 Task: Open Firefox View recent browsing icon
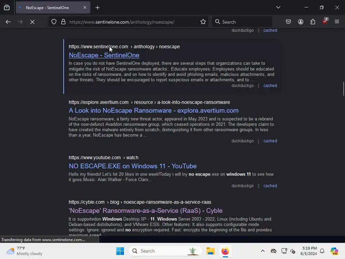[7, 8]
